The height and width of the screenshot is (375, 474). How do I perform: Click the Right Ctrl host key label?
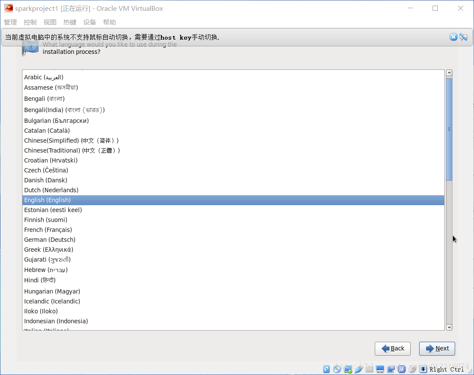pyautogui.click(x=446, y=369)
